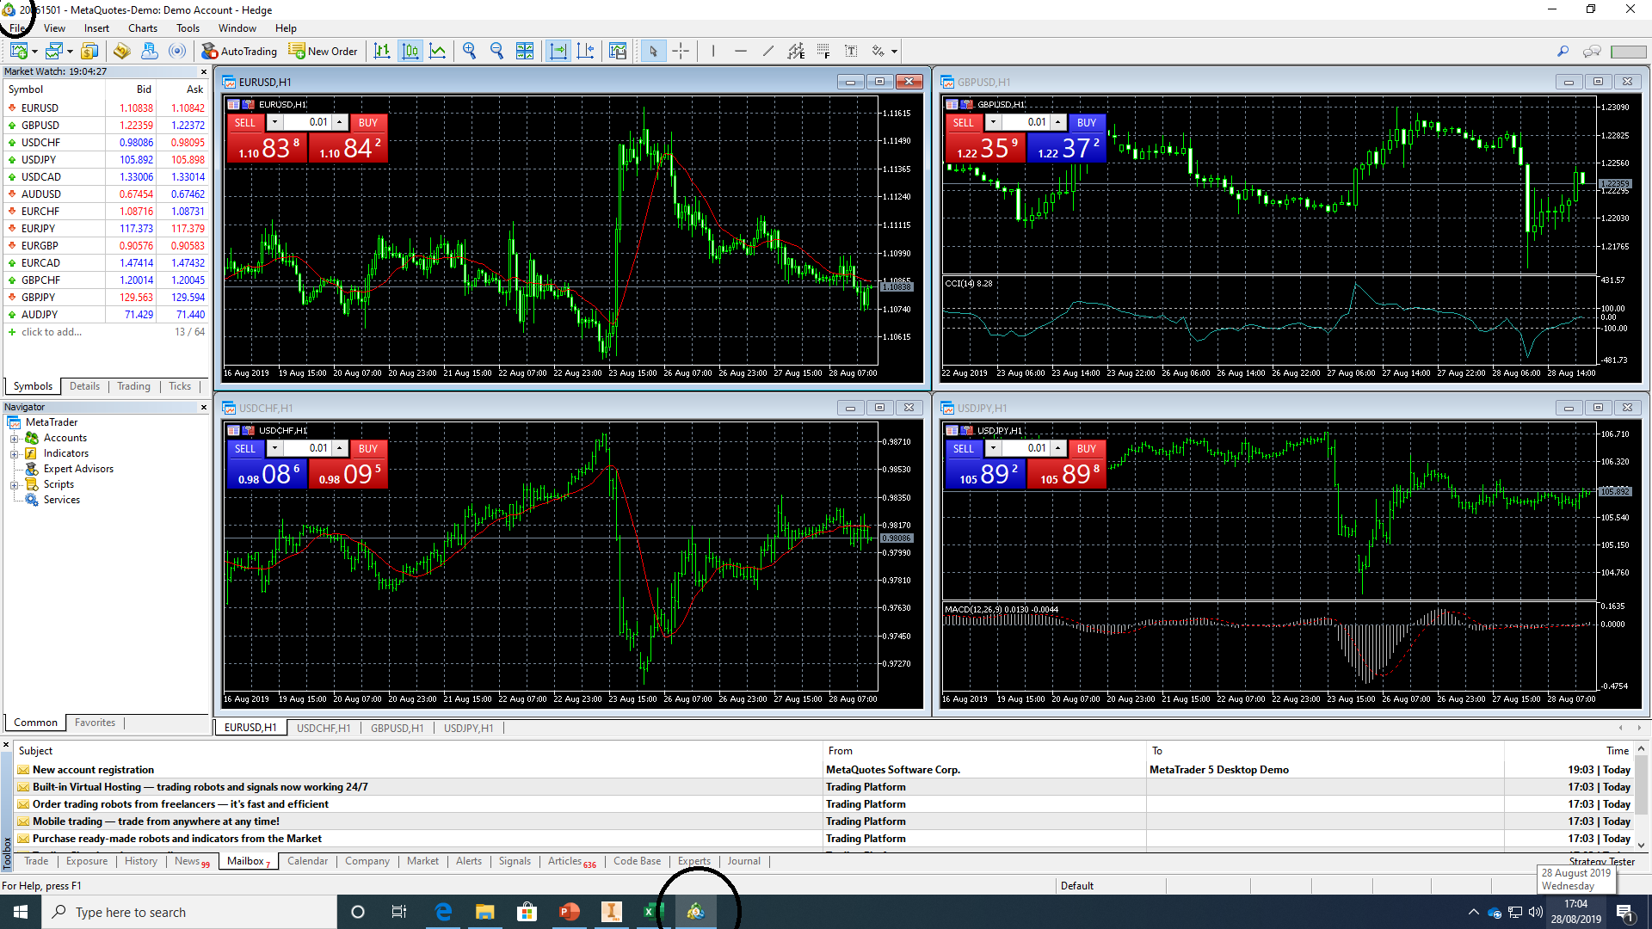Click BUY on the GBPUSD chart panel
The width and height of the screenshot is (1652, 929).
point(1087,122)
